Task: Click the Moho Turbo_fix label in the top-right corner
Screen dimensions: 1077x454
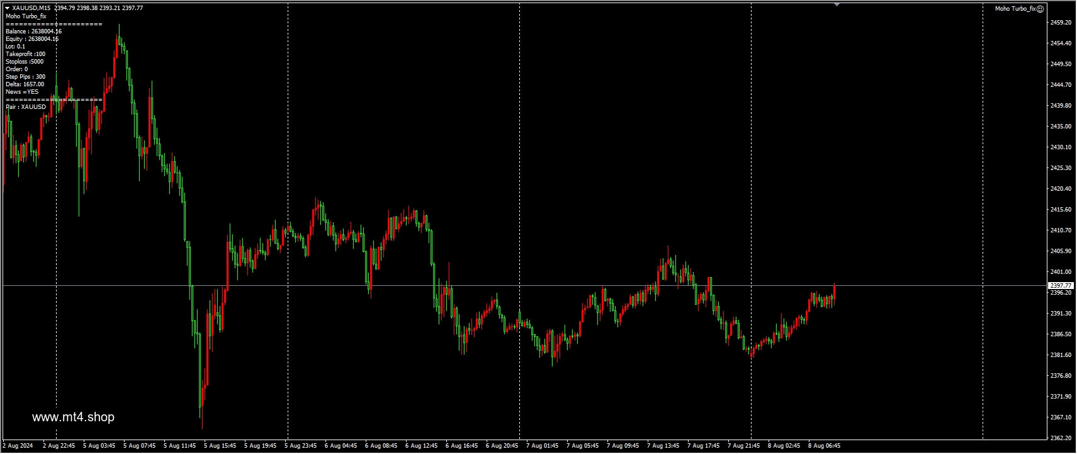Action: (1015, 9)
